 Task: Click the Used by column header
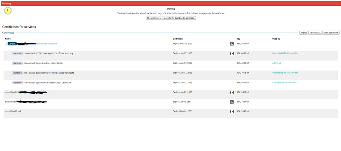276,39
